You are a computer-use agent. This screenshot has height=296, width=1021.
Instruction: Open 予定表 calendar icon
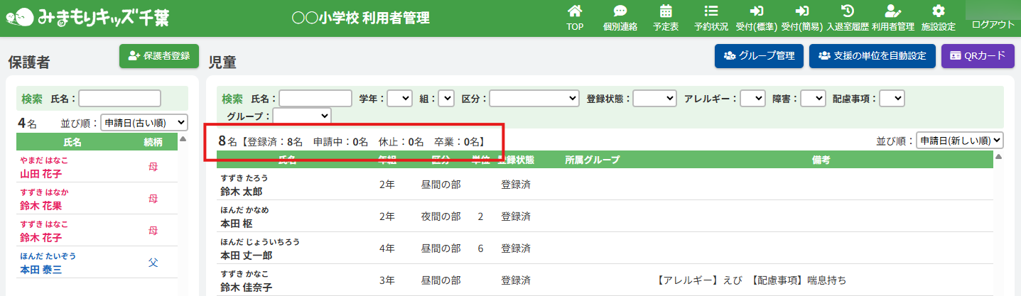(x=666, y=11)
